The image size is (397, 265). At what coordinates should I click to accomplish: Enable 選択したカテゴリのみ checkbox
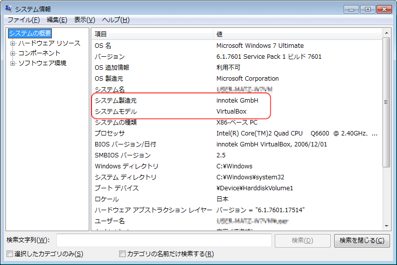tap(9, 254)
